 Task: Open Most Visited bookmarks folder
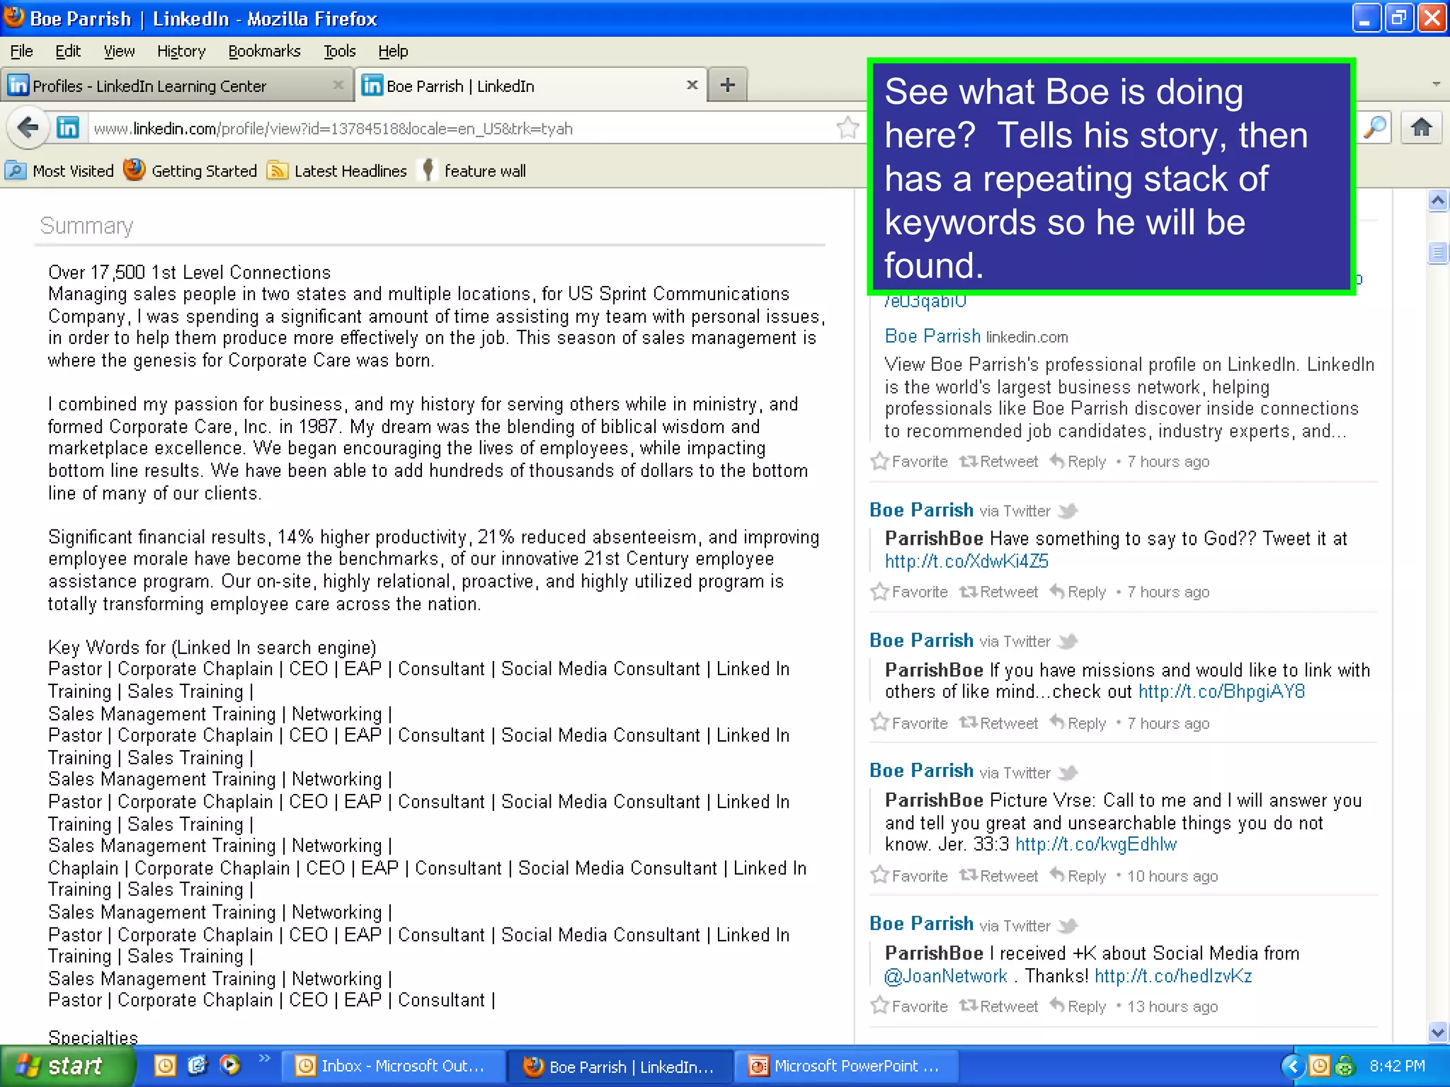[x=59, y=171]
